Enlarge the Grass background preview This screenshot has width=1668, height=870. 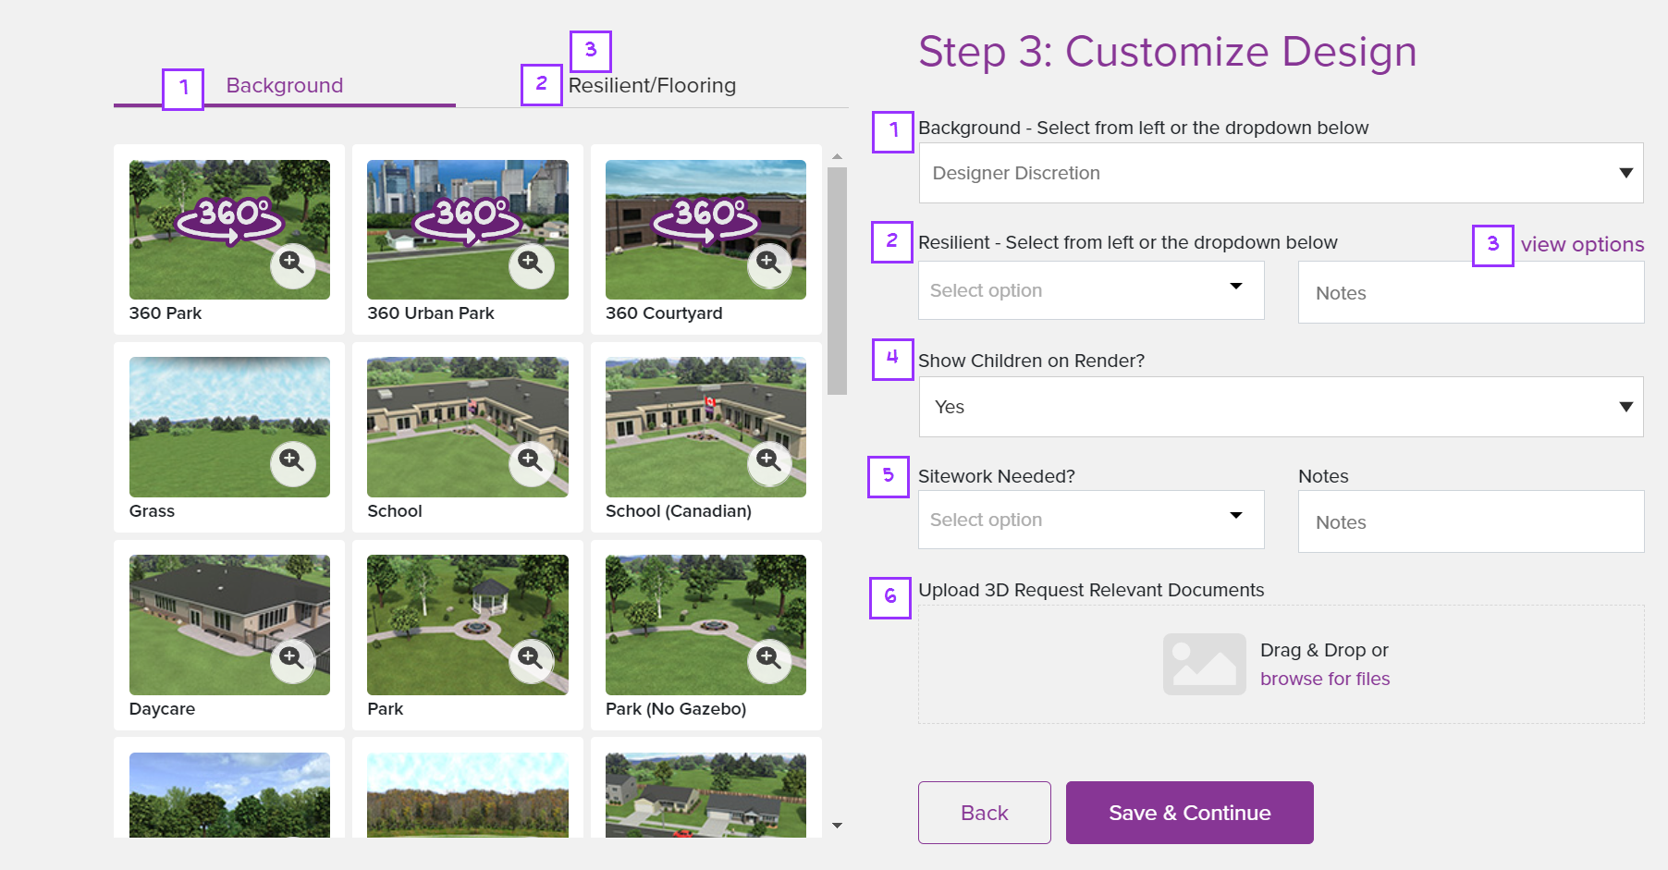(x=292, y=462)
